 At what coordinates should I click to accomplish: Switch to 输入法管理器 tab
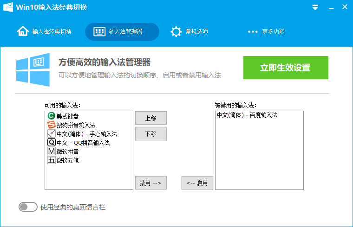click(x=122, y=32)
